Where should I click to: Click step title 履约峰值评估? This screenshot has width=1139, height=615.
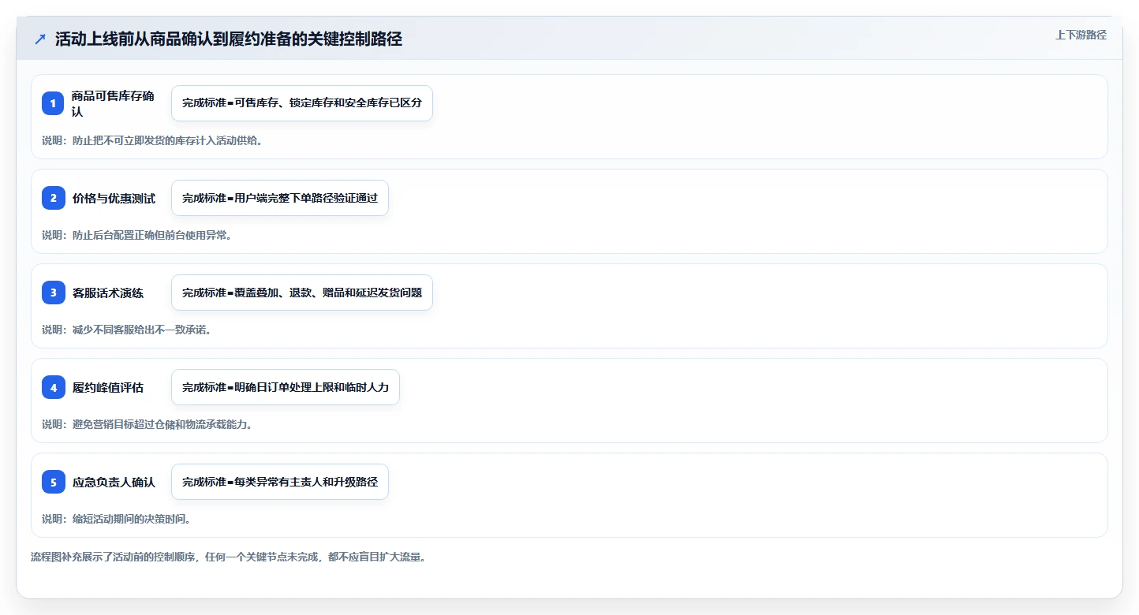coord(108,387)
